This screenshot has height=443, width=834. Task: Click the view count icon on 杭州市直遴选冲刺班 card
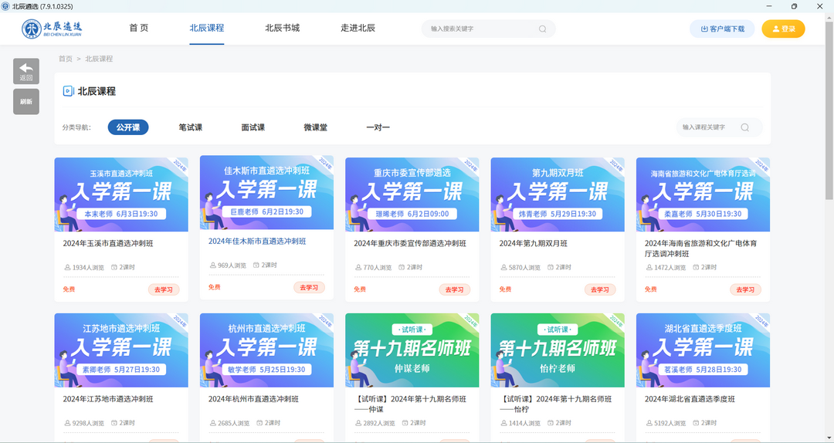(213, 424)
